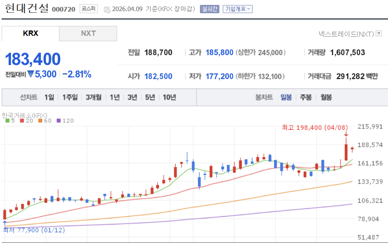
Task: Select the 1주일 line chart period
Action: click(70, 97)
